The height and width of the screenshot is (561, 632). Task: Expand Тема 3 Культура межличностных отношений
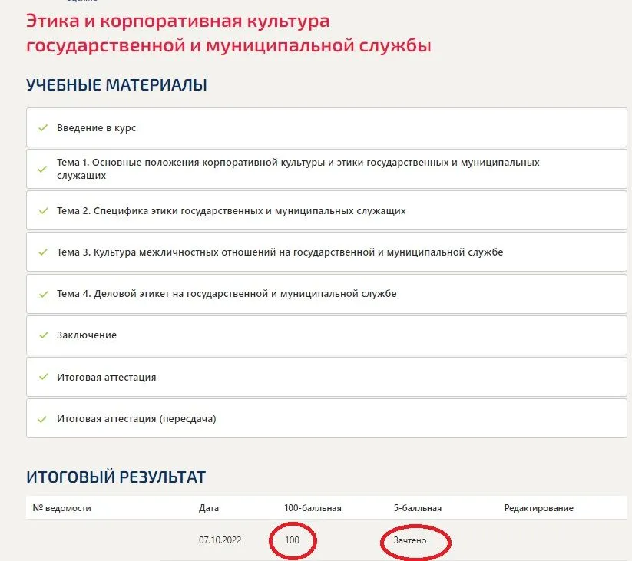(x=280, y=252)
